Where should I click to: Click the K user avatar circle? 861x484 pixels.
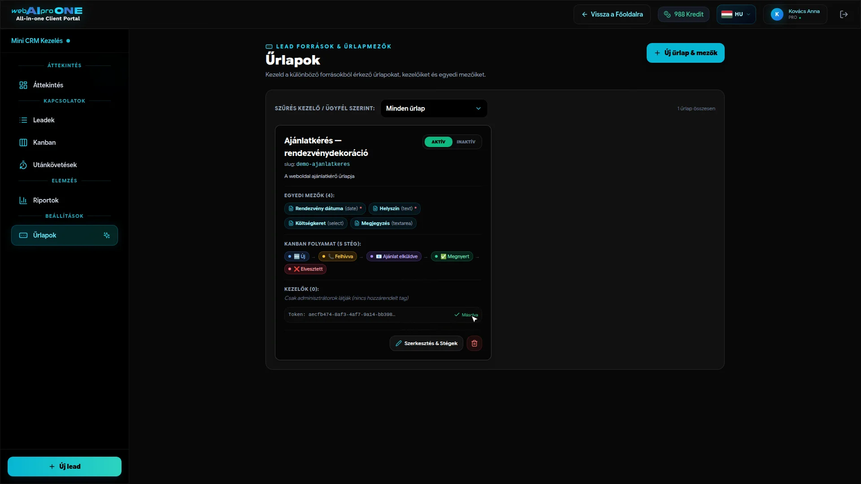pos(777,14)
